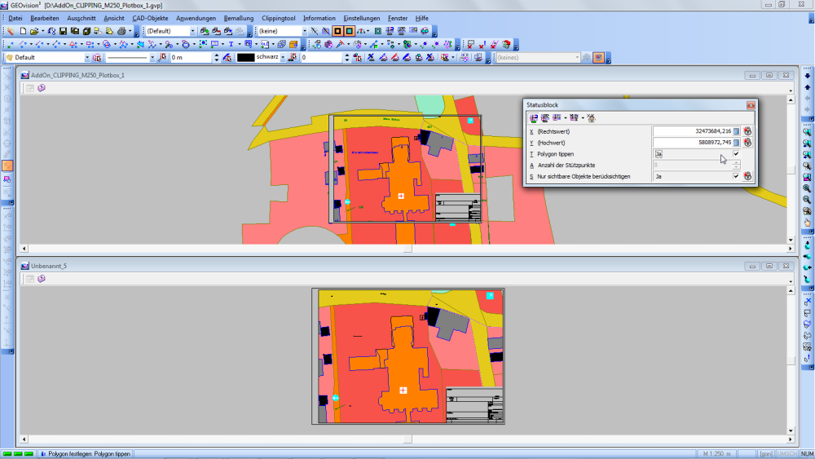
Task: Click the Open folder toolbar icon
Action: coord(34,31)
